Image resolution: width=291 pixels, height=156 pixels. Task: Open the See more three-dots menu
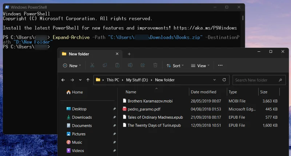tap(220, 66)
